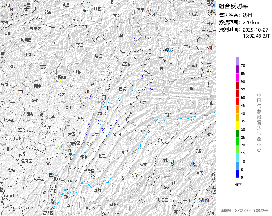Image resolution: width=272 pixels, height=216 pixels.
Task: Click the 城口 map label
Action: click(x=162, y=69)
